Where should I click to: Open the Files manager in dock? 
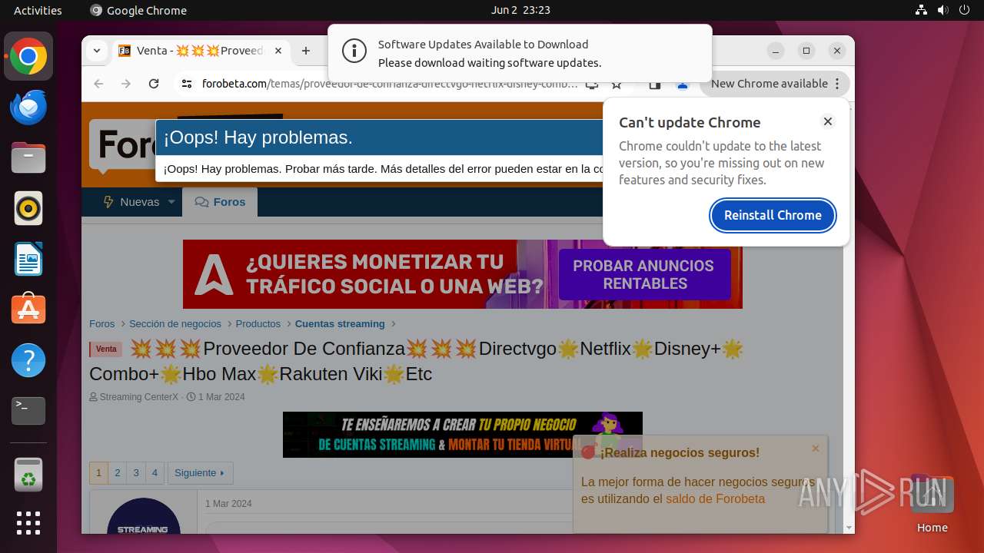tap(28, 157)
